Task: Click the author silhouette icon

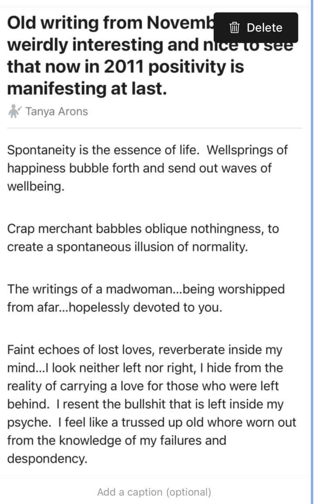Action: (x=14, y=111)
